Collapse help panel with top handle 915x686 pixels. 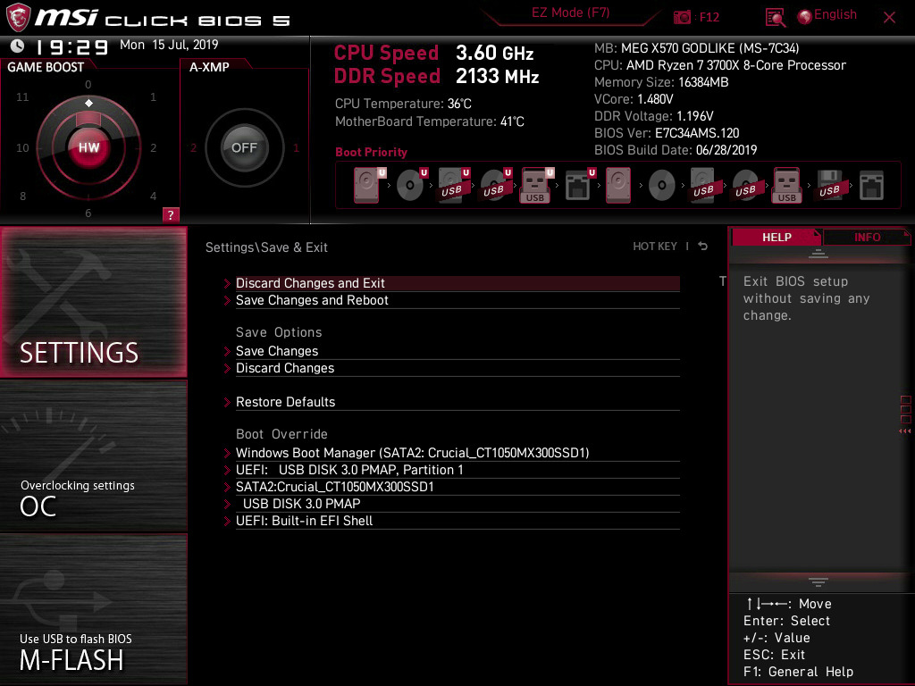818,253
